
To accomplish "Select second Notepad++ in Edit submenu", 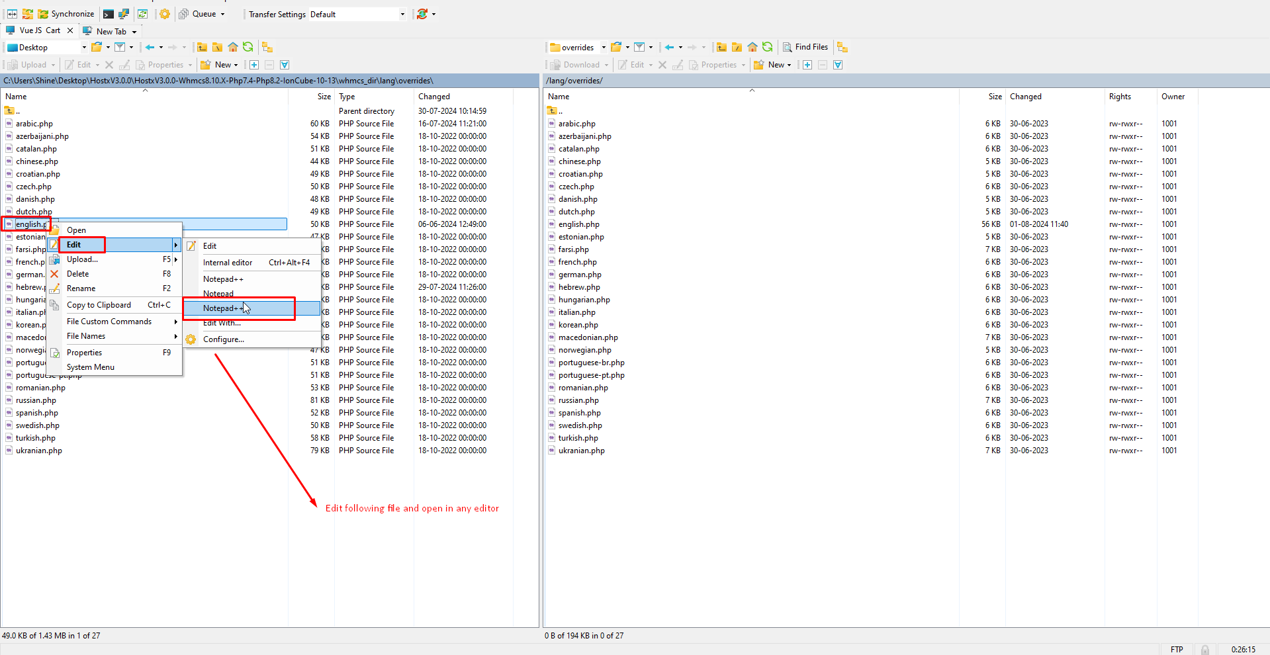I will point(223,308).
